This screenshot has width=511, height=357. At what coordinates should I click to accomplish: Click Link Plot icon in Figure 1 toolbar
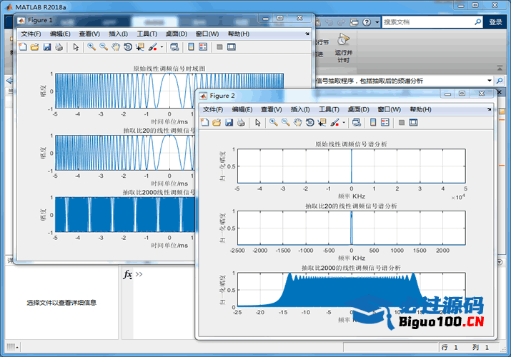coord(174,47)
